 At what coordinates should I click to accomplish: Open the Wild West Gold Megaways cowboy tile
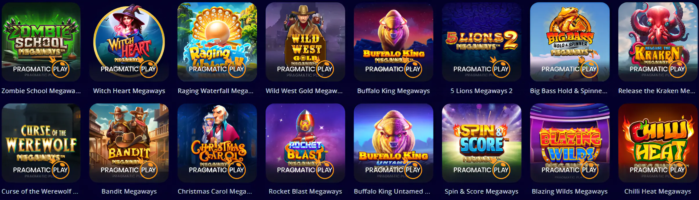(x=305, y=42)
